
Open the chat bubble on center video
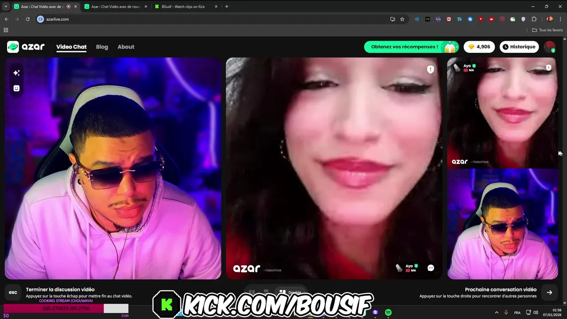[431, 268]
